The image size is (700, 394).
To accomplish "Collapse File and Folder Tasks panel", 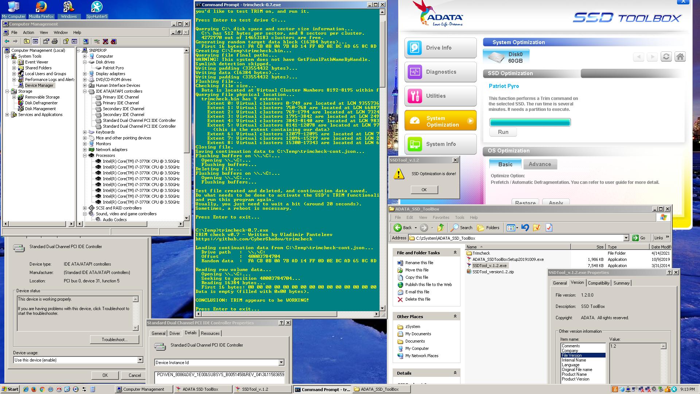I will (x=455, y=252).
